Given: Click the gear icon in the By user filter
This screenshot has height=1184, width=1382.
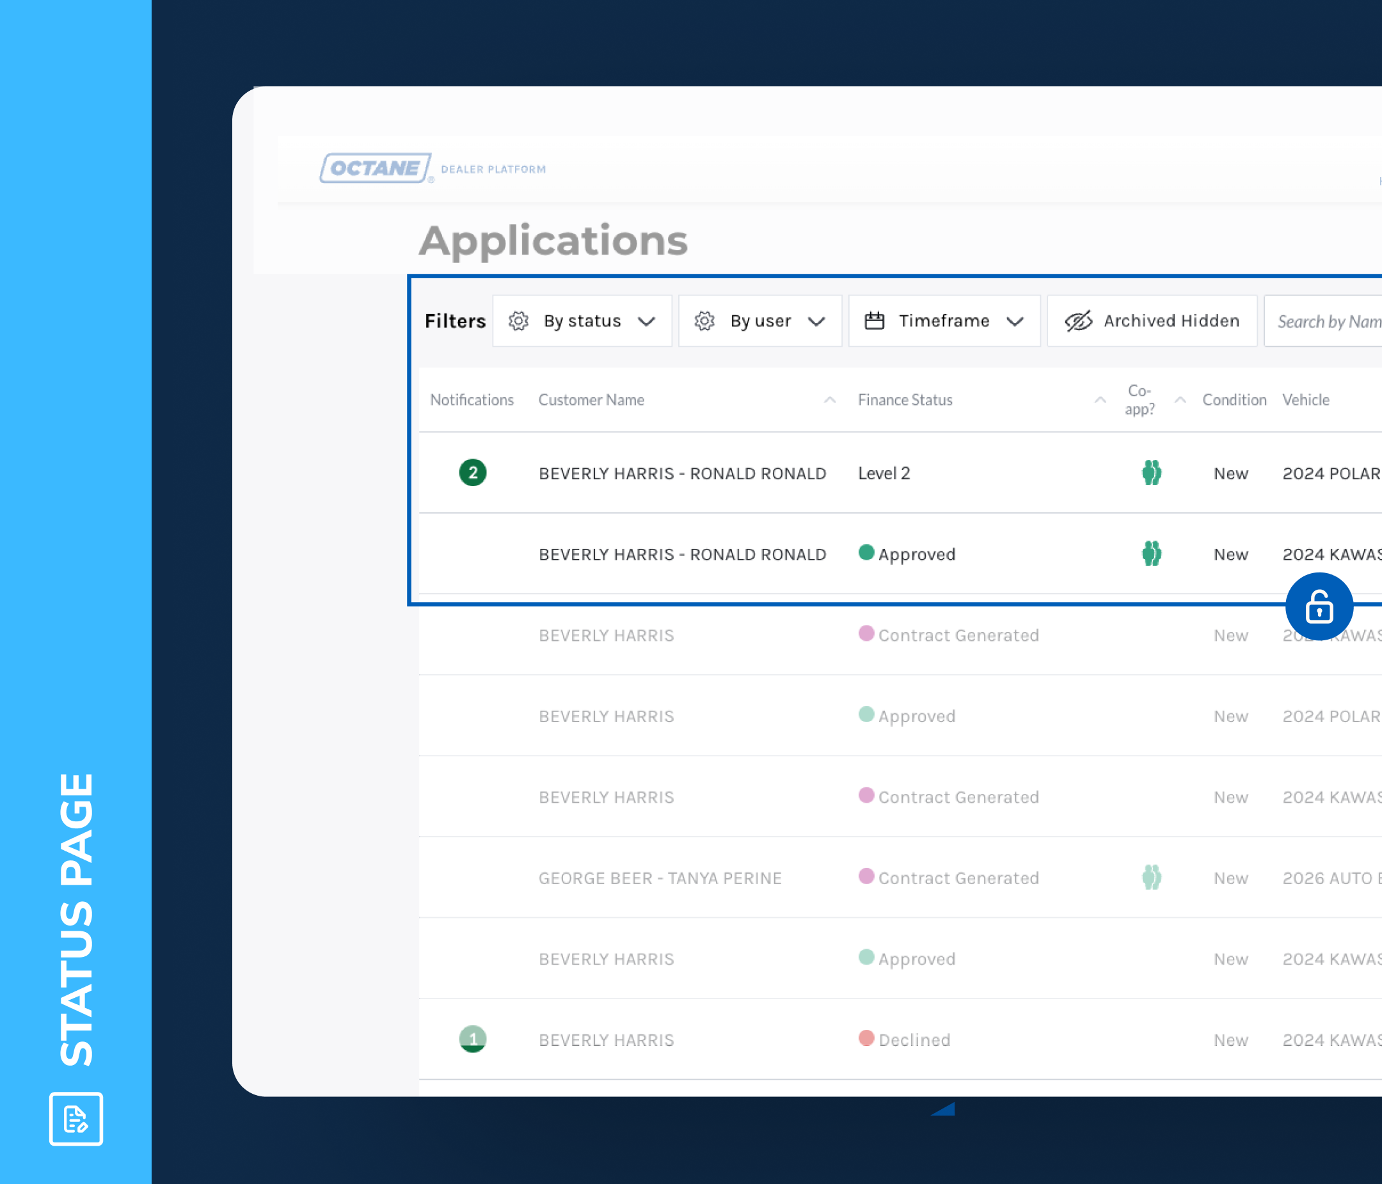Looking at the screenshot, I should pos(705,320).
